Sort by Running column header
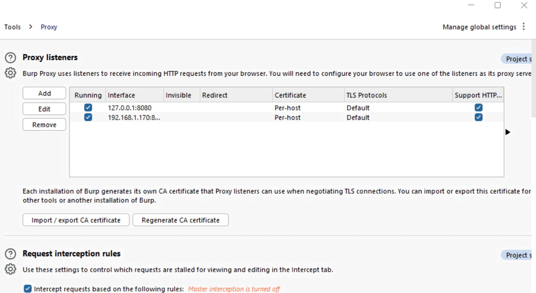Screen dimensions: 536x293 click(x=88, y=95)
